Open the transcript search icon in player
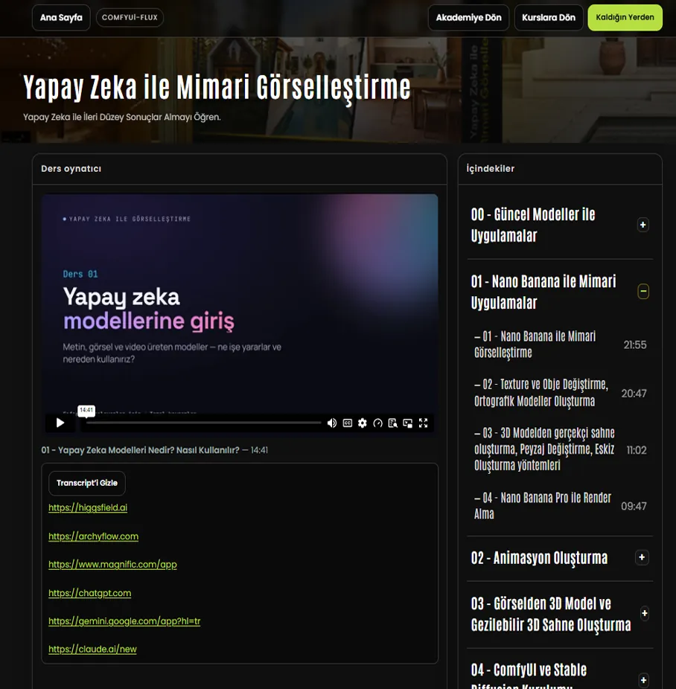The height and width of the screenshot is (689, 676). click(393, 423)
